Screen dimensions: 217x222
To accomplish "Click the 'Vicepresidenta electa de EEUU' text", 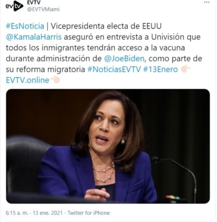I will pos(106,26).
